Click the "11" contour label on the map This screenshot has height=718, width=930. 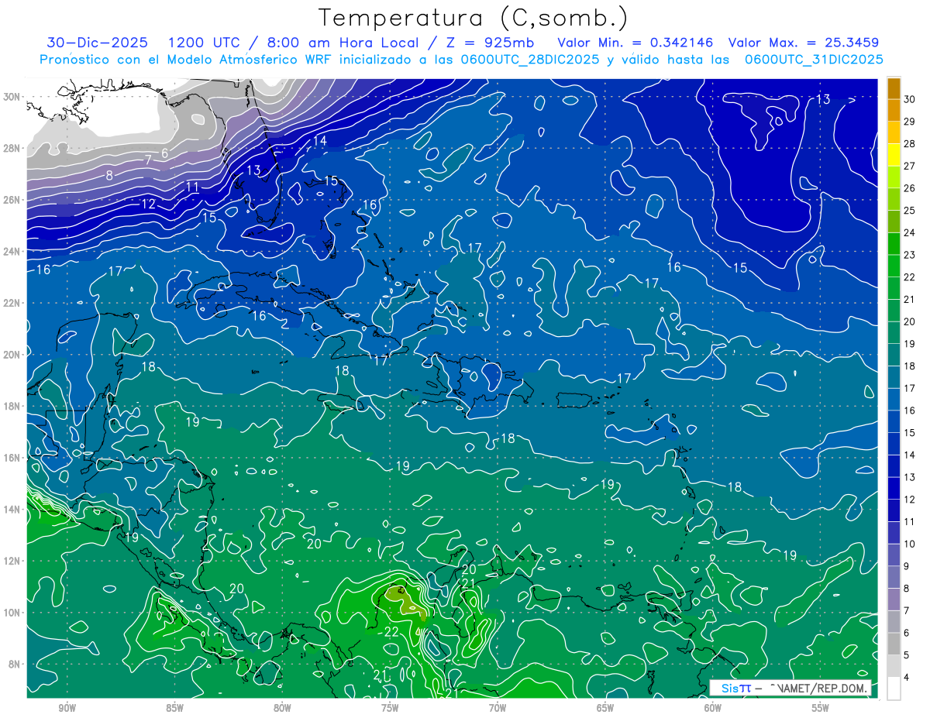pos(192,187)
